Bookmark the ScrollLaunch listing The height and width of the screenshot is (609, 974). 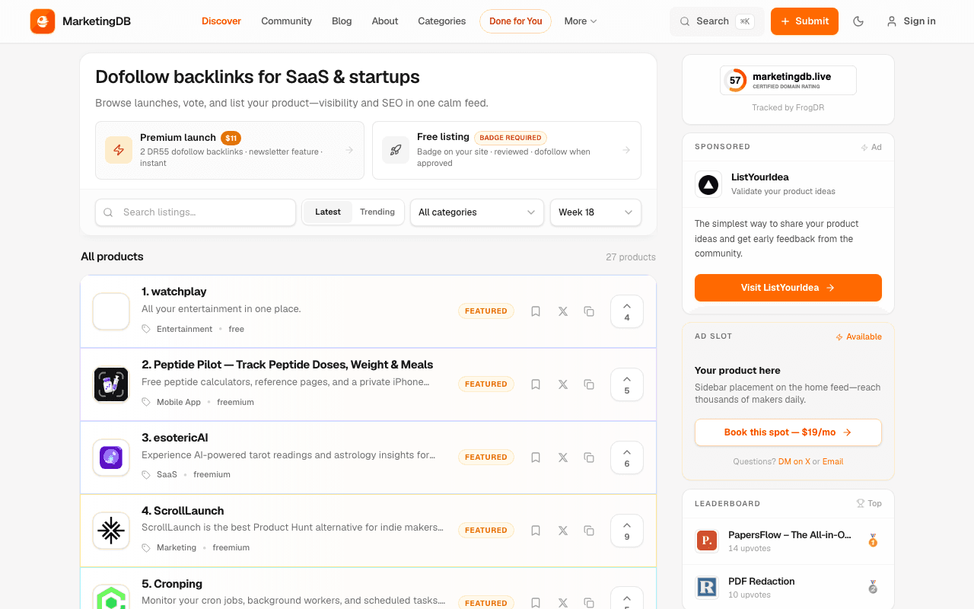[x=536, y=531]
